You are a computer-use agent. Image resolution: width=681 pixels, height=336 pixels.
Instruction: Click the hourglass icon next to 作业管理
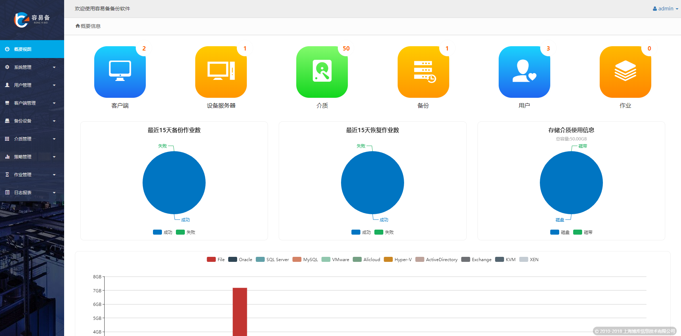pos(7,174)
